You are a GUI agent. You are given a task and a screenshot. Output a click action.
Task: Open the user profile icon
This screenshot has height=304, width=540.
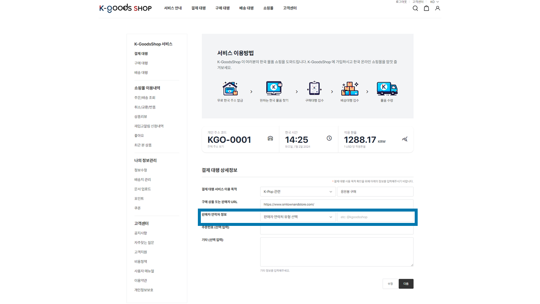coord(437,8)
